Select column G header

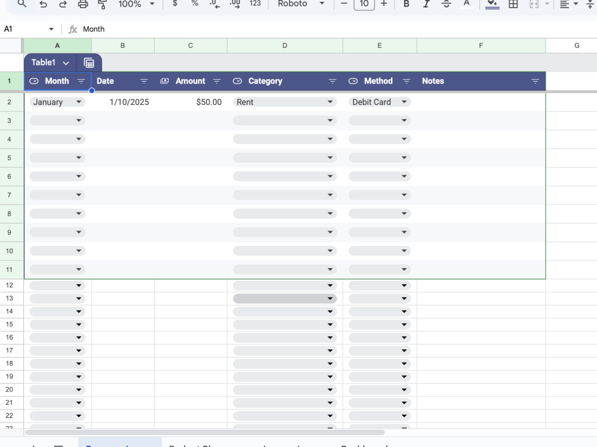(x=577, y=46)
